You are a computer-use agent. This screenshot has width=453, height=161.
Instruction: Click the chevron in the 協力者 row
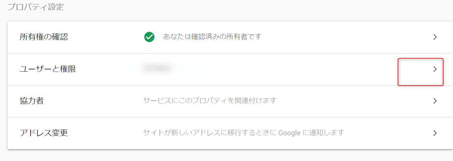point(435,101)
